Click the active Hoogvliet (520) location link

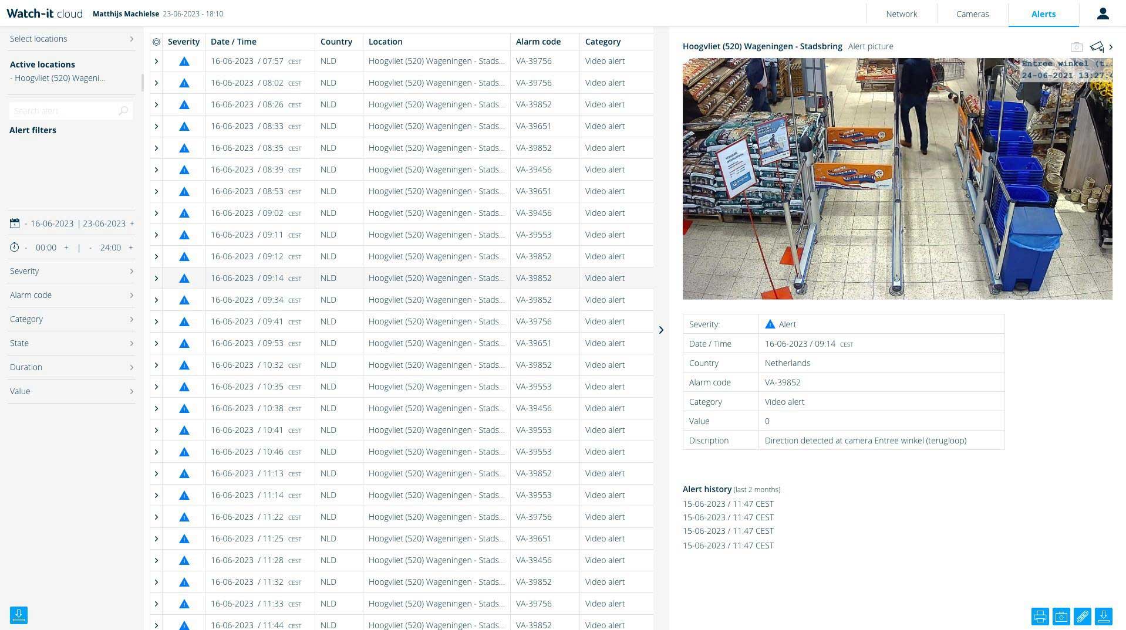tap(59, 78)
